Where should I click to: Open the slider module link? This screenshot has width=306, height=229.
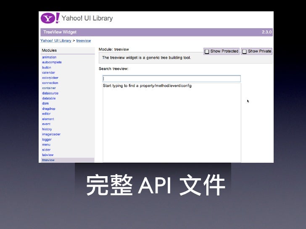(46, 150)
